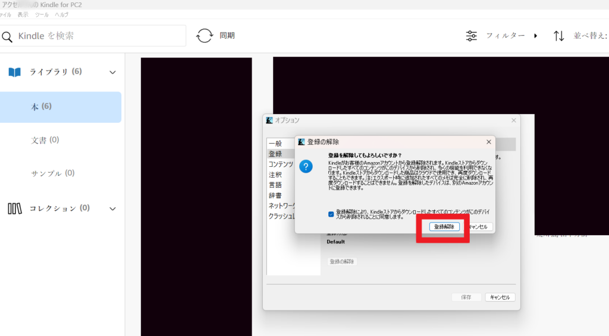Select クラッシュ item in options list
Screen dimensions: 609x336
[x=281, y=216]
